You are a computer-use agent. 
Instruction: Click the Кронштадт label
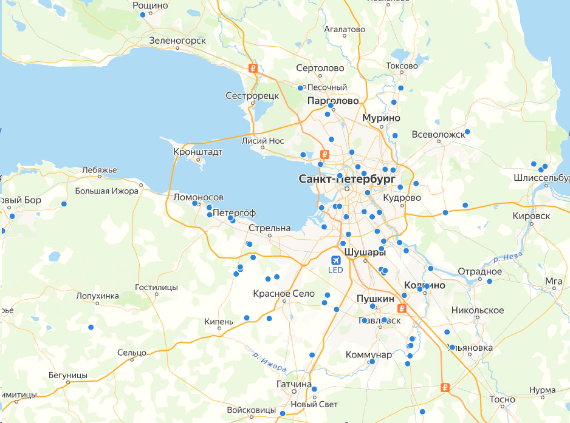pyautogui.click(x=197, y=152)
